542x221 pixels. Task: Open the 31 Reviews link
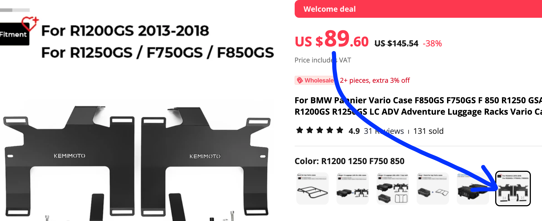384,131
